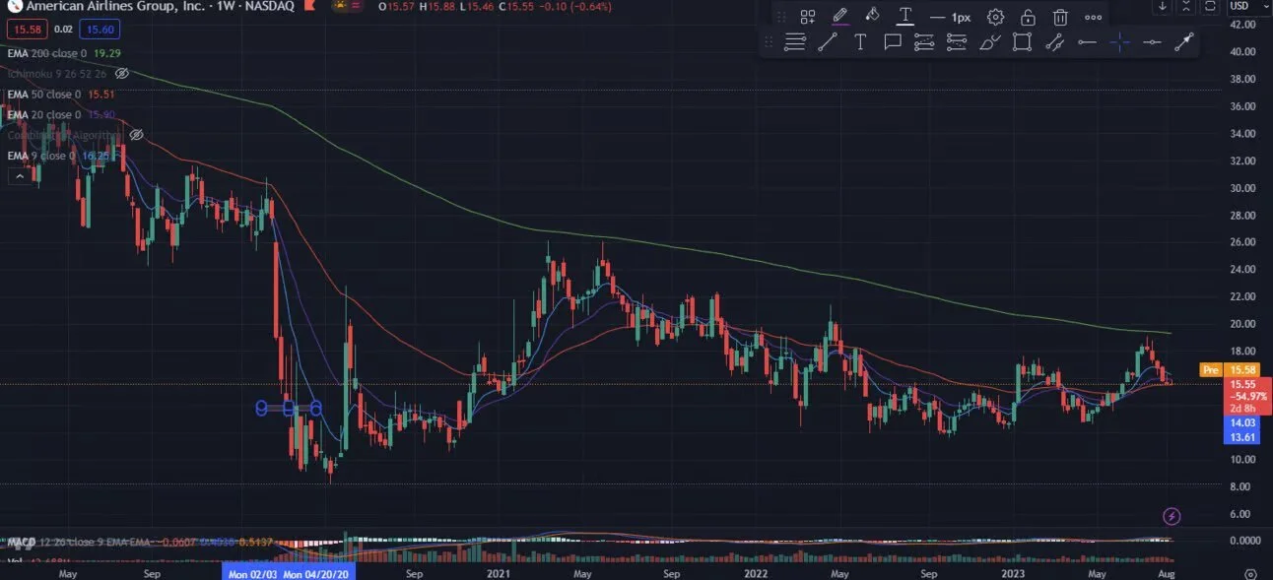Click the MACD indicator label
1273x580 pixels.
coord(21,543)
